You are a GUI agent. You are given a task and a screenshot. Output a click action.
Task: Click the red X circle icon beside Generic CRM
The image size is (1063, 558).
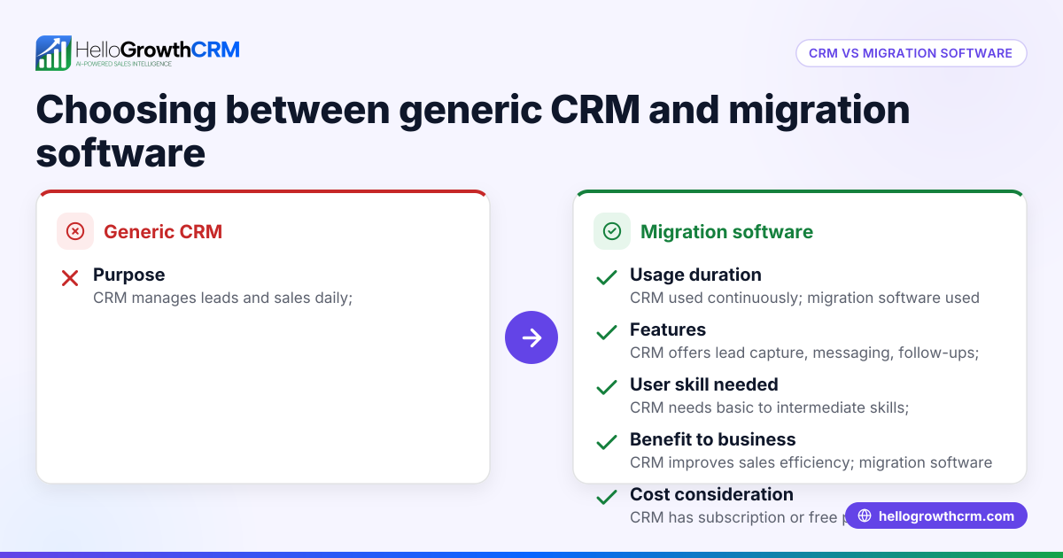point(75,231)
